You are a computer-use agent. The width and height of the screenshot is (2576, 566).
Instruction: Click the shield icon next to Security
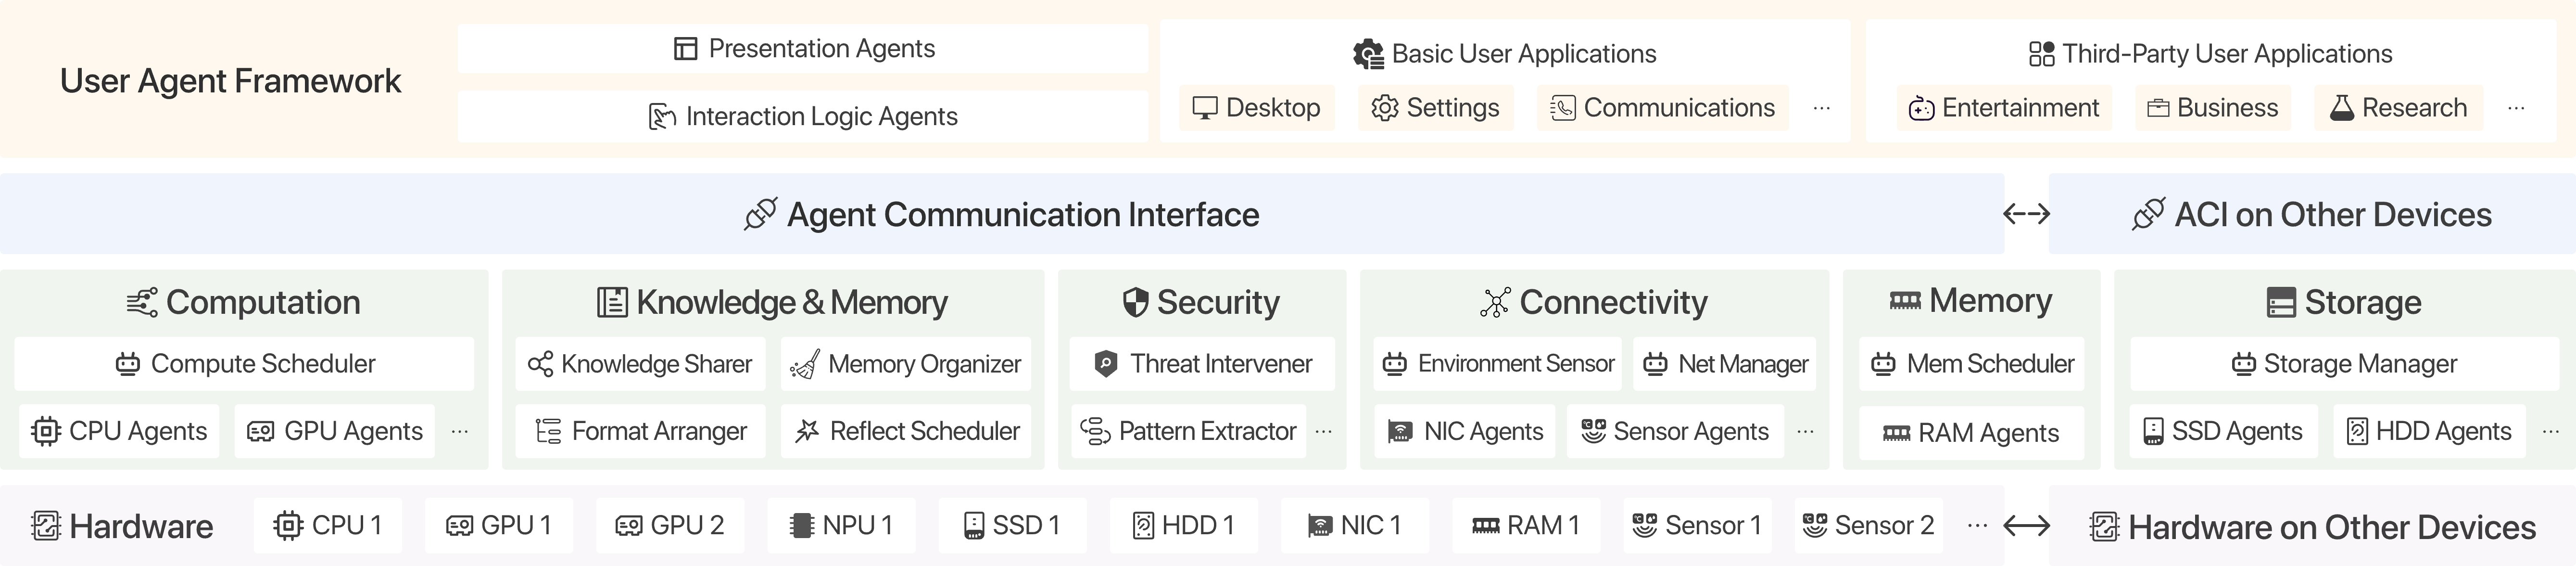click(x=1135, y=302)
